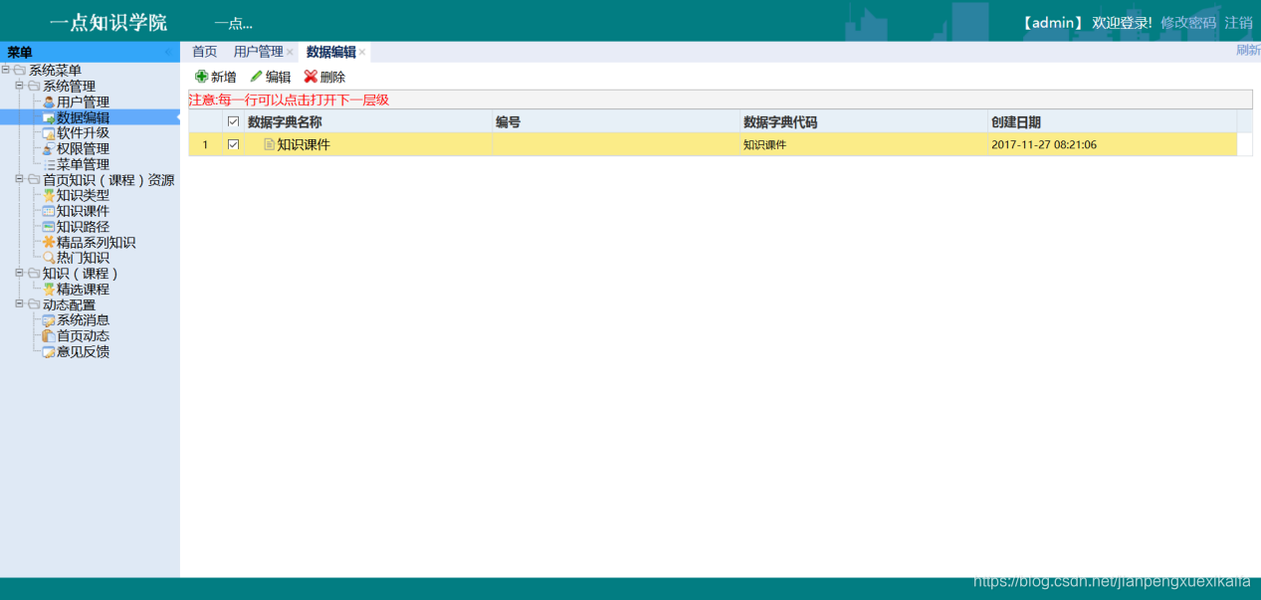Screen dimensions: 1261x600
Task: Collapse the 系统管理 tree branch toggle
Action: (20, 86)
